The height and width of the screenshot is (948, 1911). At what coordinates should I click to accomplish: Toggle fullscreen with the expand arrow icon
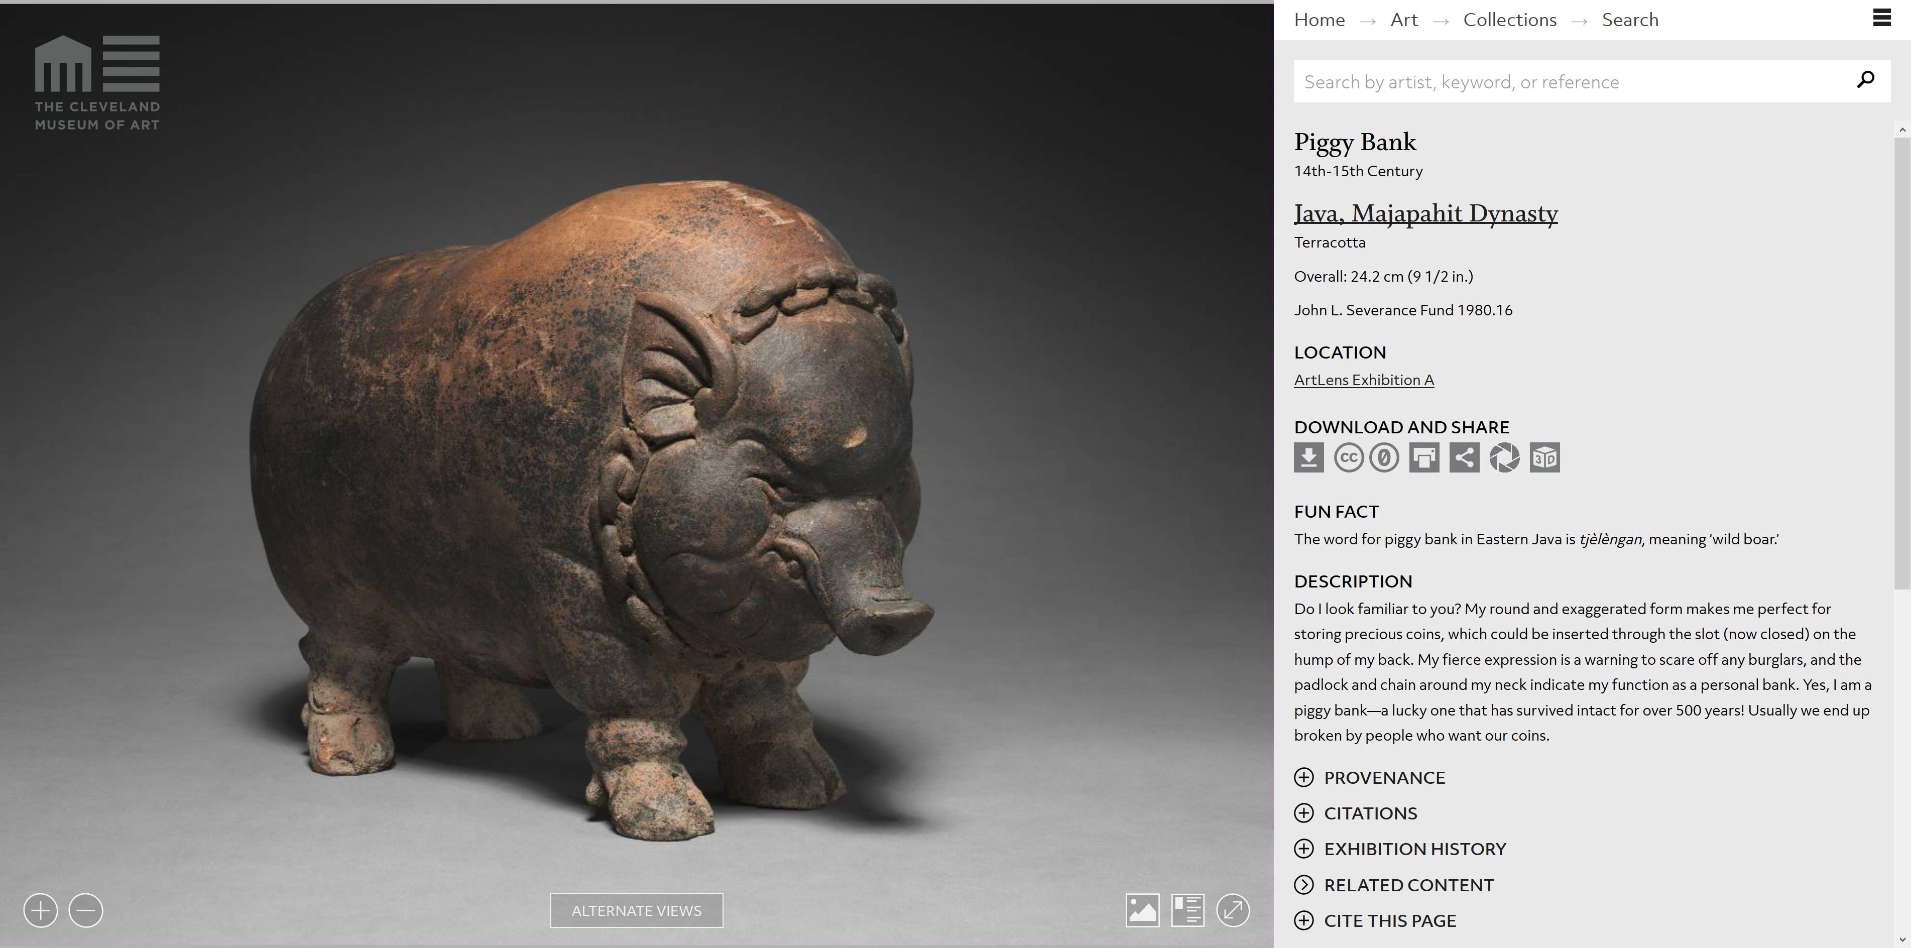pos(1233,910)
